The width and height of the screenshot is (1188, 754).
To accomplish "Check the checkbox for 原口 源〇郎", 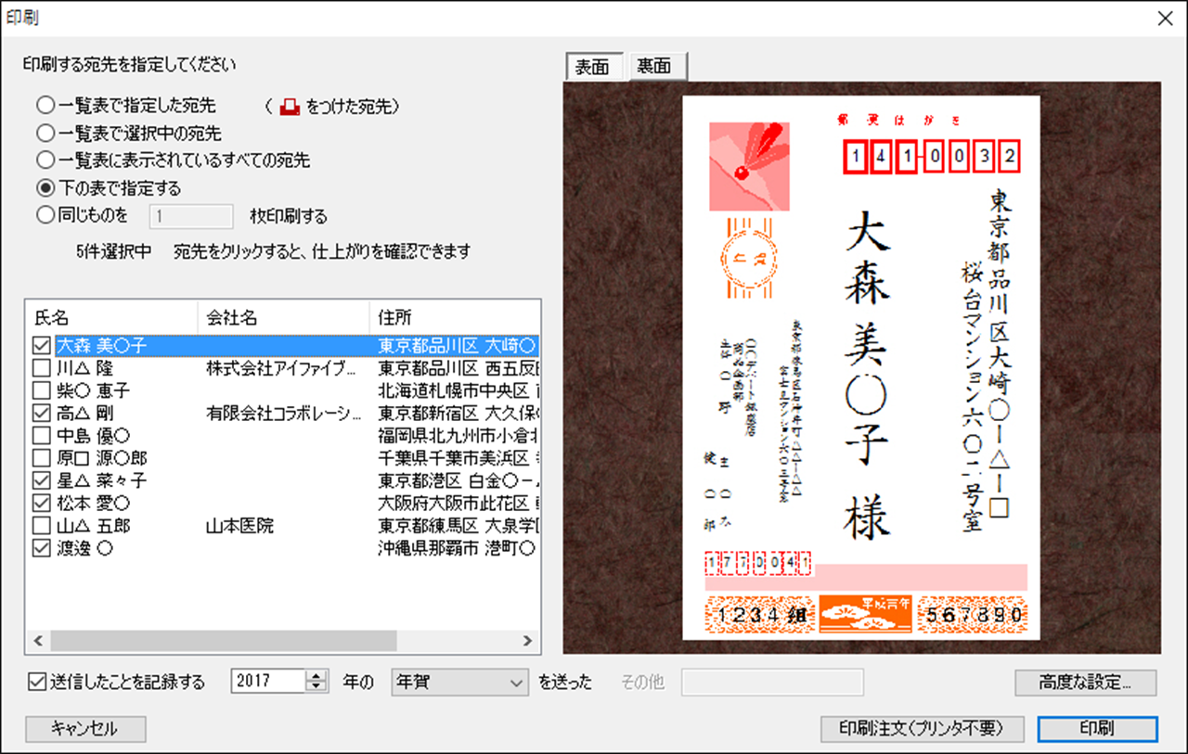I will tap(42, 458).
